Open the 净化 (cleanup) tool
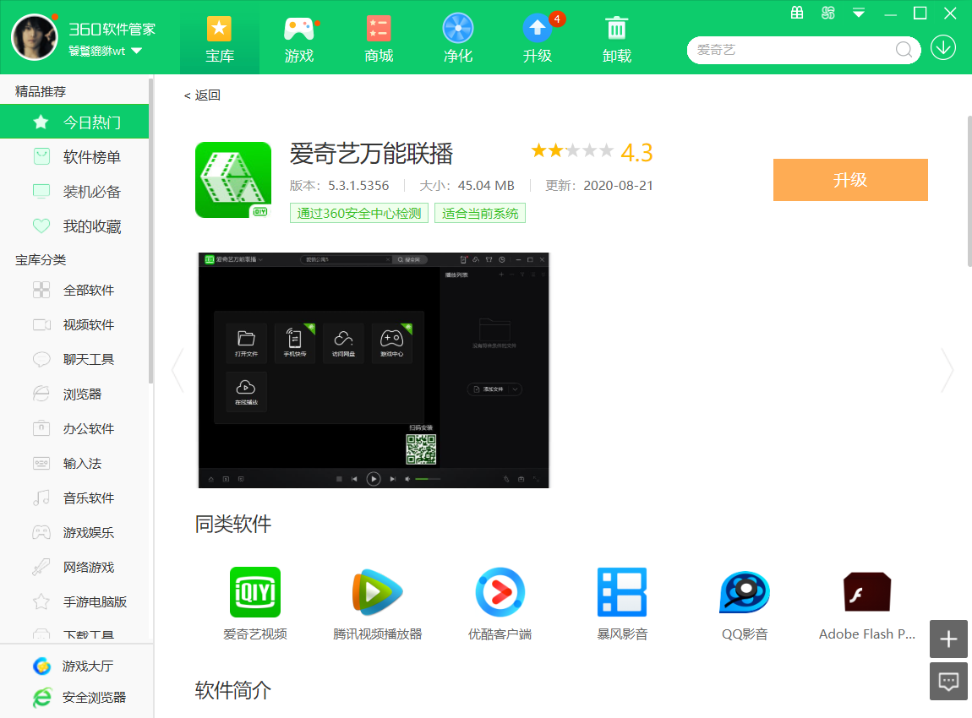 [457, 37]
